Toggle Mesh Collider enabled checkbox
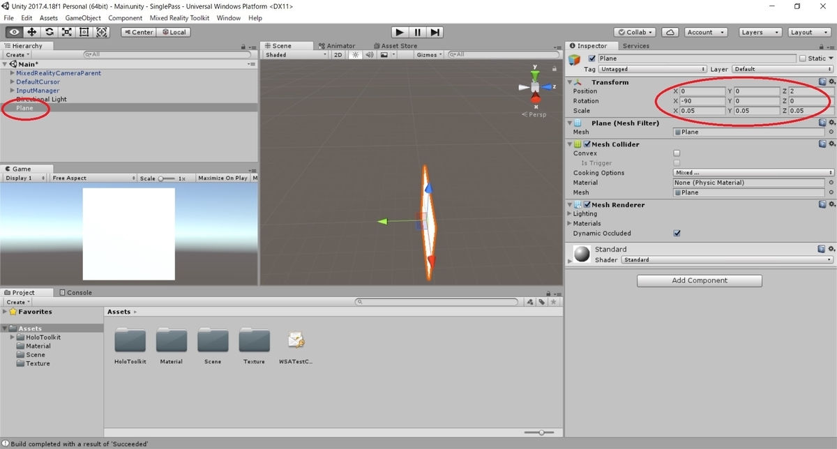This screenshot has width=837, height=449. click(587, 144)
